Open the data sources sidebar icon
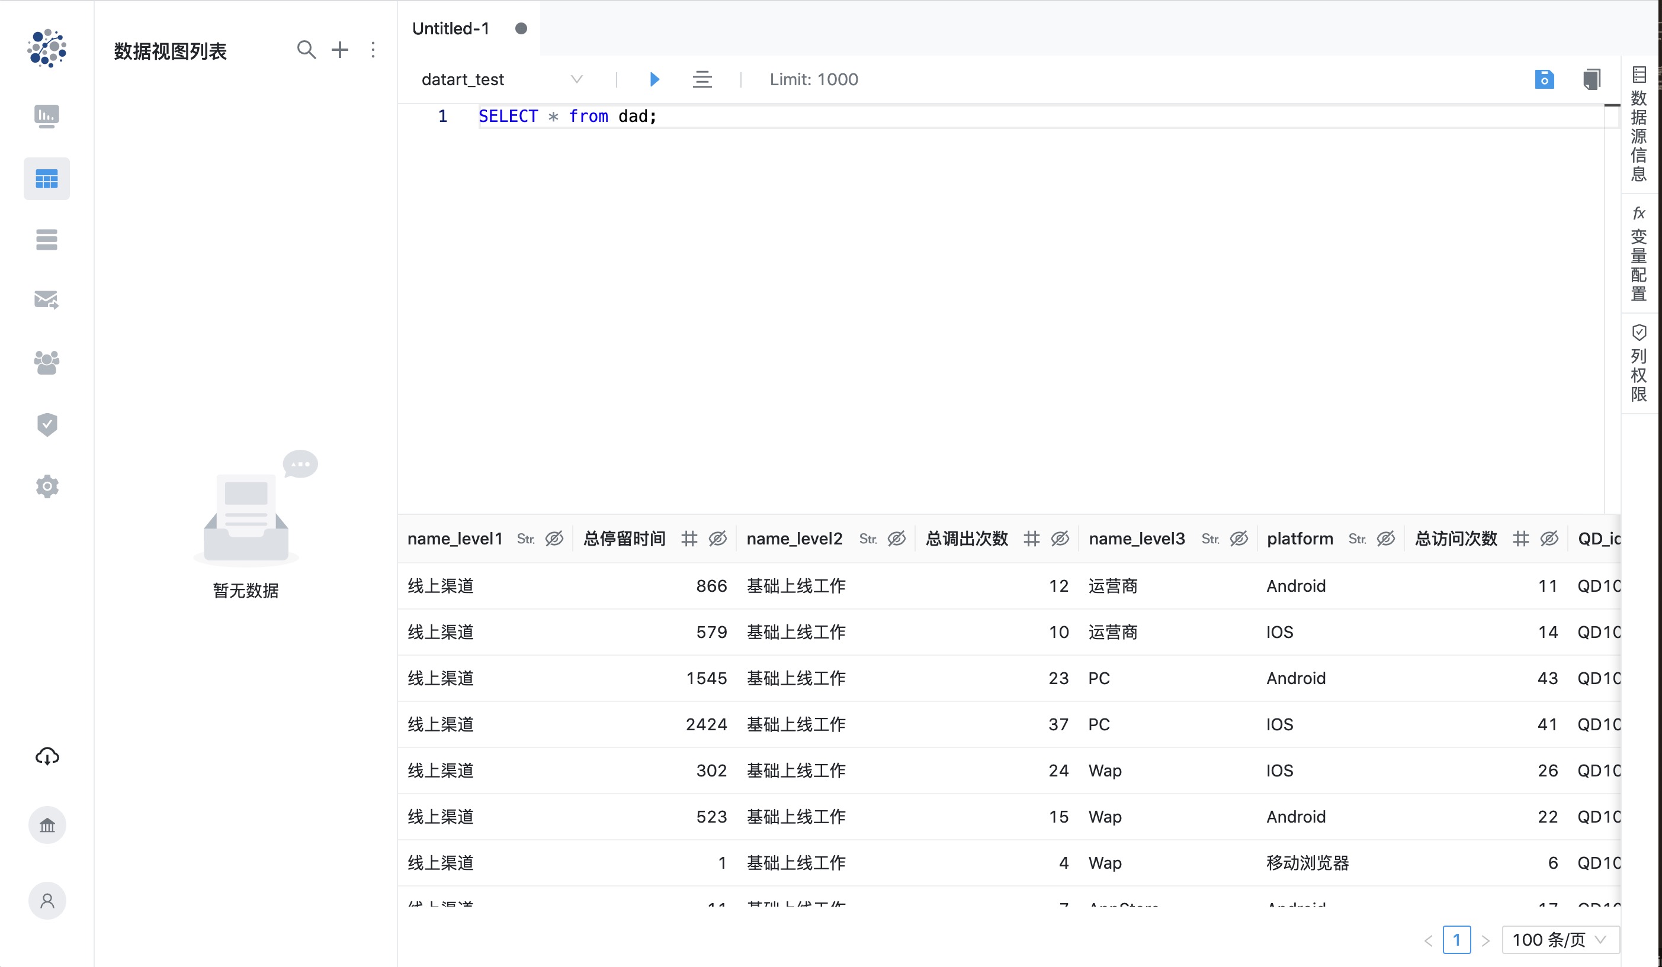The width and height of the screenshot is (1662, 967). pyautogui.click(x=47, y=240)
